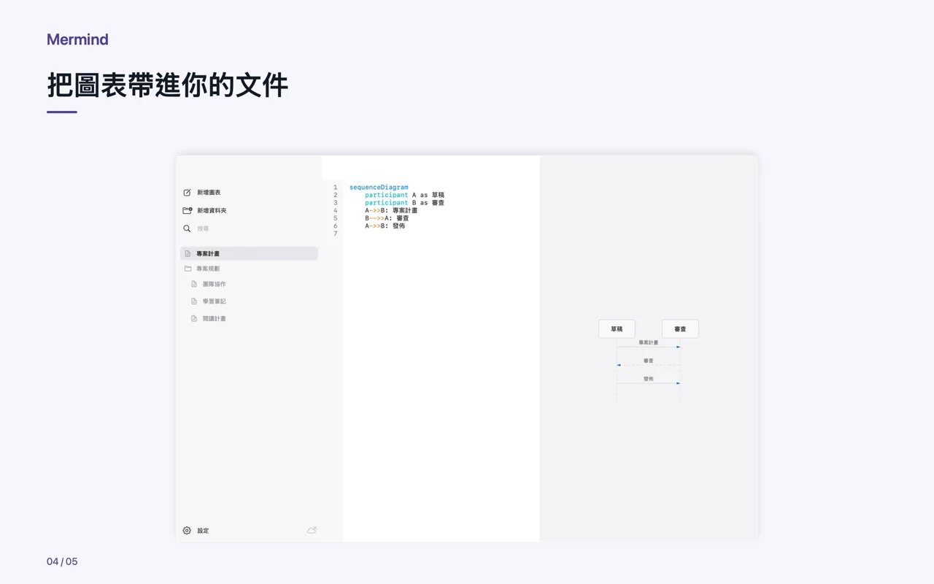Screen dimensions: 934x584
Task: Click the file icon beside 團隊協作
Action: tap(194, 284)
